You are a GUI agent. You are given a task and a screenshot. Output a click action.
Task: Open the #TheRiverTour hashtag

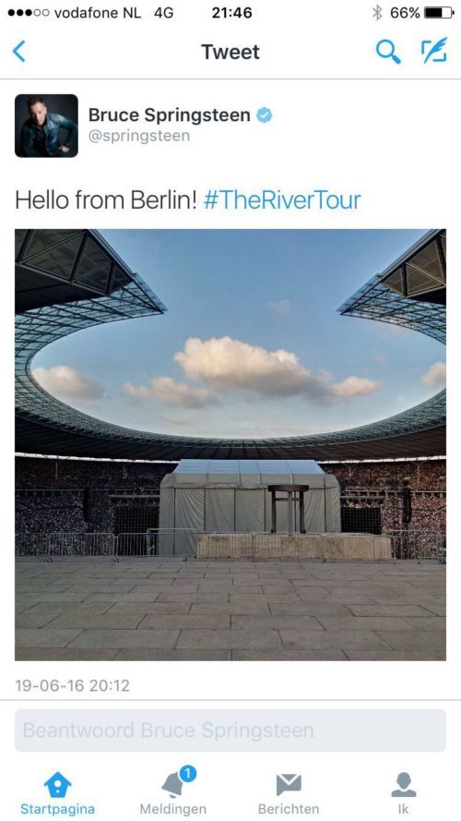click(282, 200)
